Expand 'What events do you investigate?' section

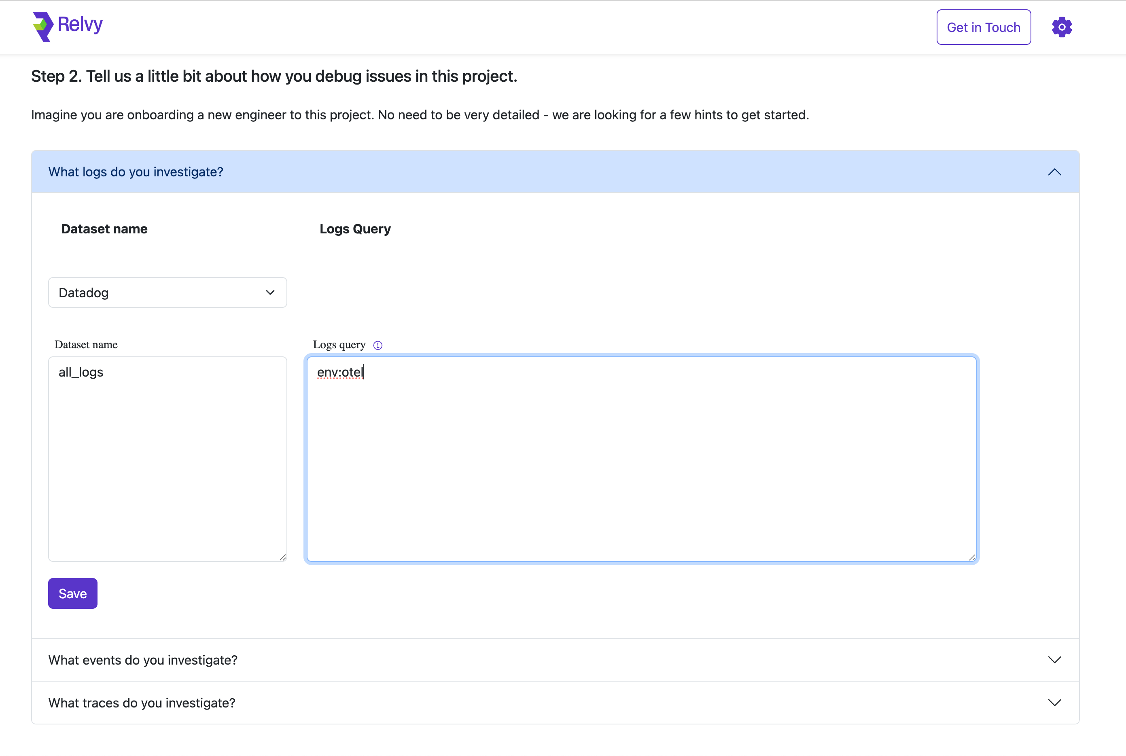[x=143, y=660]
